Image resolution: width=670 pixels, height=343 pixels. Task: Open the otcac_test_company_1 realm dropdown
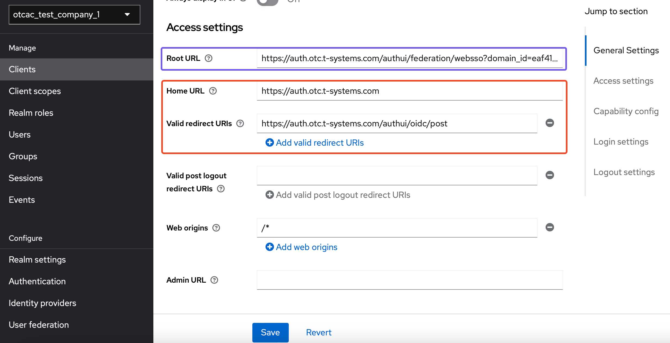(x=74, y=15)
